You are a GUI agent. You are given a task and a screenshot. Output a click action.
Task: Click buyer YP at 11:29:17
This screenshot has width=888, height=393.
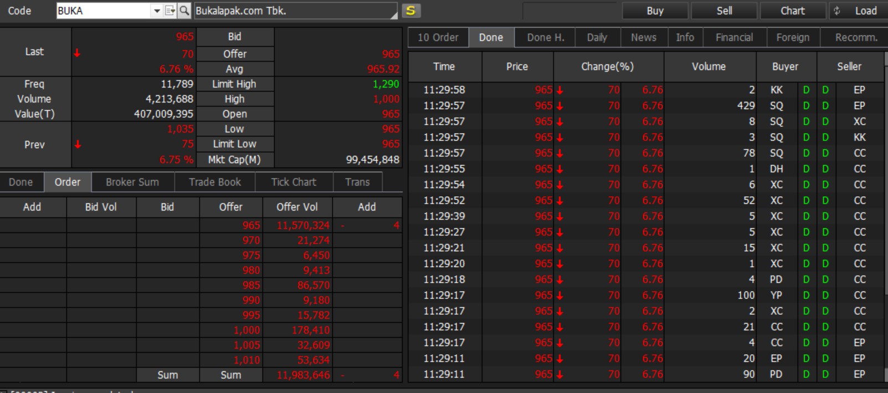click(776, 295)
